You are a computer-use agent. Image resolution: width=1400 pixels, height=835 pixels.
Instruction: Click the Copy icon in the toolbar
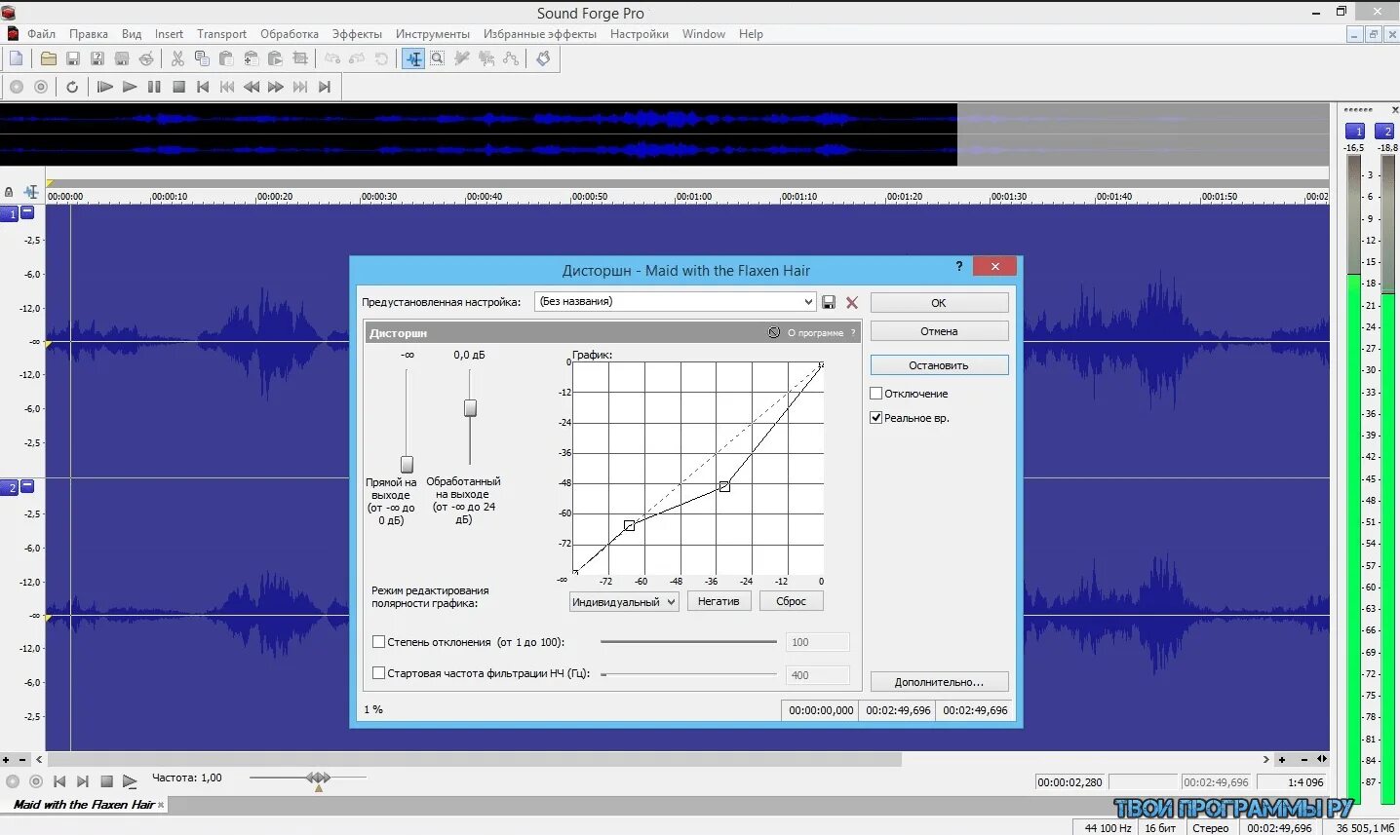202,58
